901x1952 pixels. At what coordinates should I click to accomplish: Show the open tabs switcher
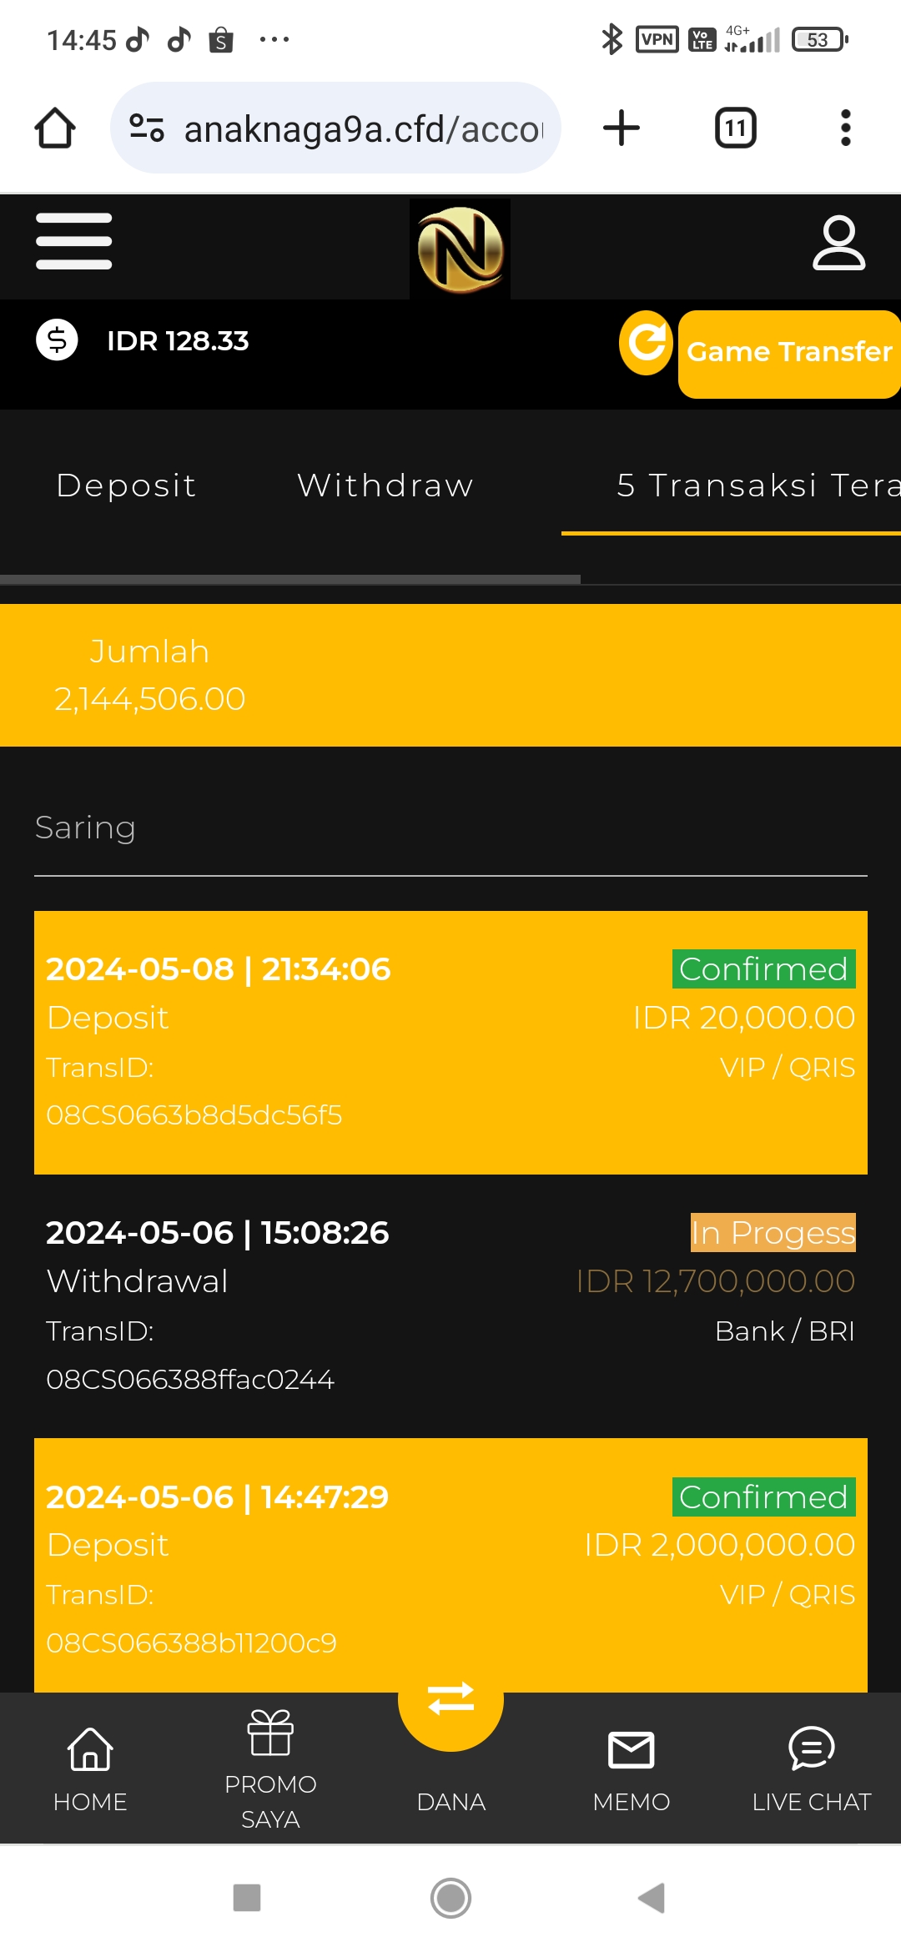click(x=735, y=128)
